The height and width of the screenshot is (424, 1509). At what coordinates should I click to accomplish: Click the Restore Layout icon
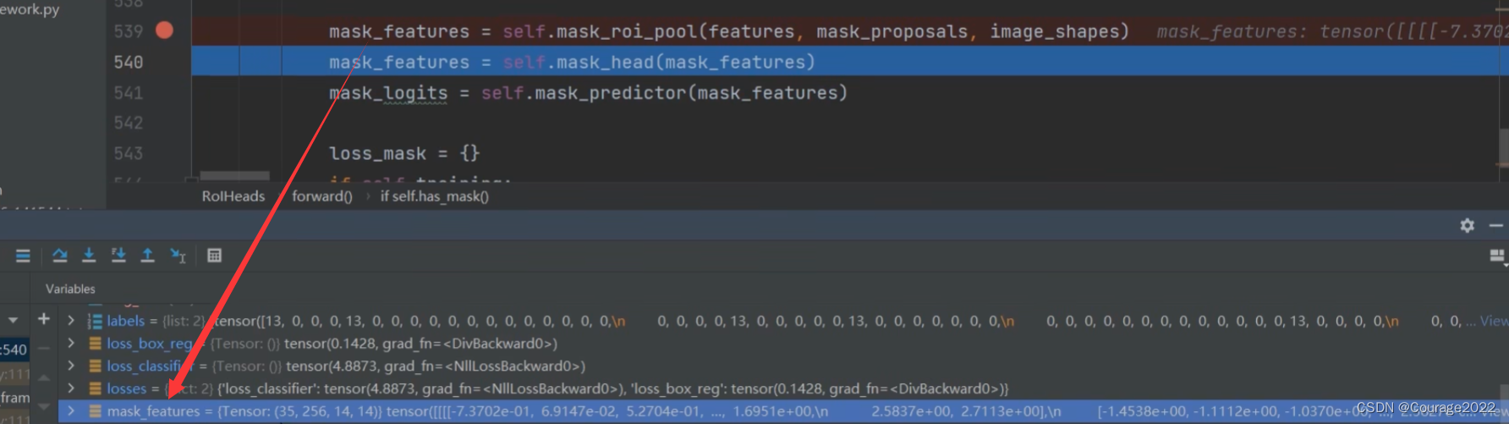(x=1497, y=256)
